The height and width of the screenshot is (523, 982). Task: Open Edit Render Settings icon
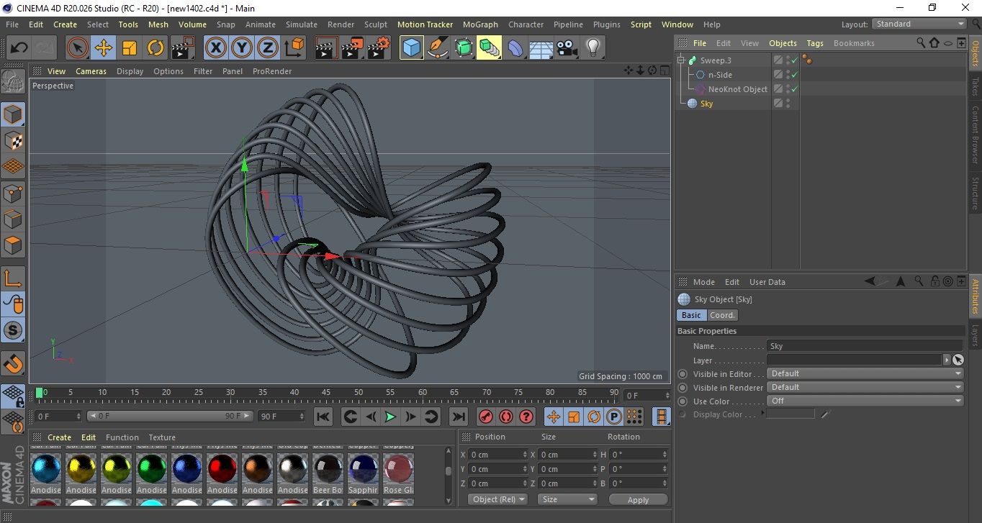tap(379, 48)
